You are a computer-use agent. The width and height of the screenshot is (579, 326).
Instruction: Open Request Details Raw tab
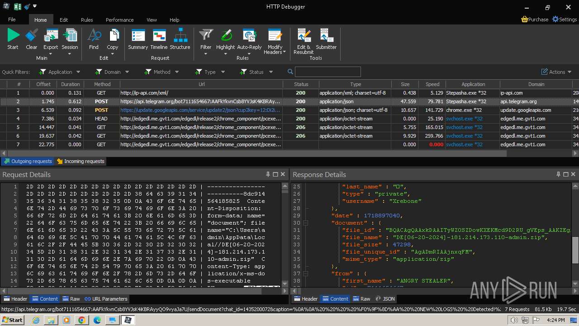tap(71, 299)
